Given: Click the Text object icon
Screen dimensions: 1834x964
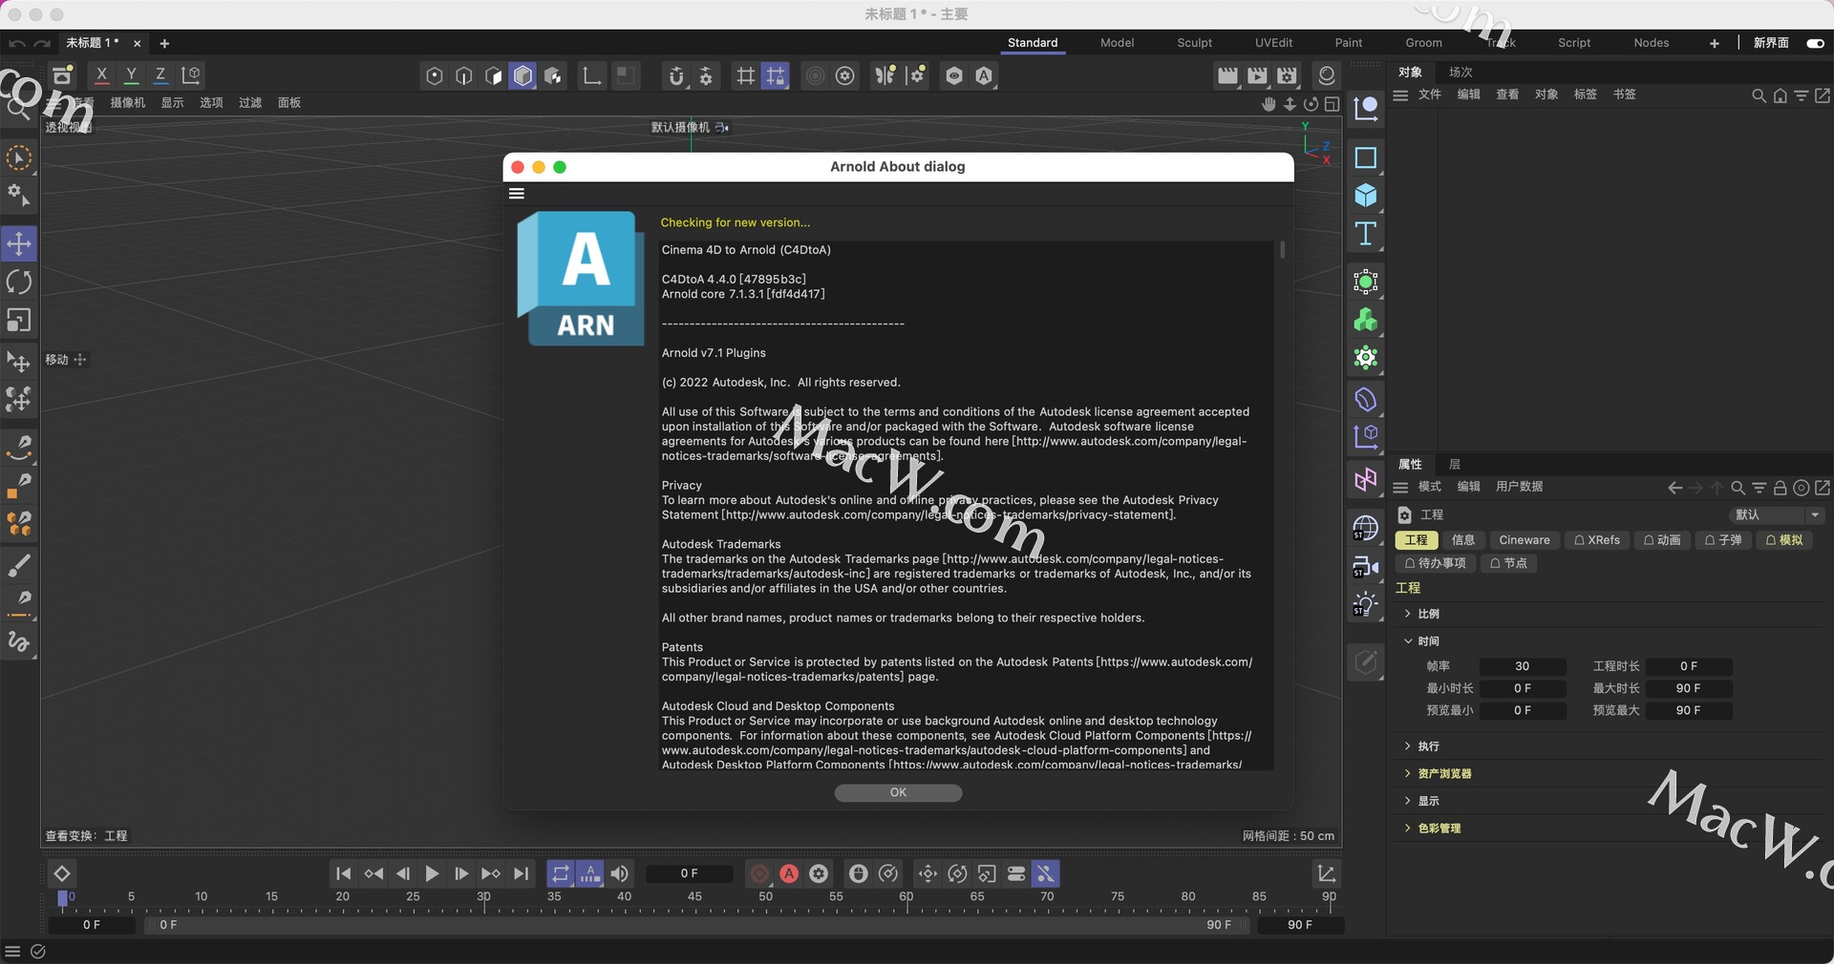Looking at the screenshot, I should tap(1366, 234).
